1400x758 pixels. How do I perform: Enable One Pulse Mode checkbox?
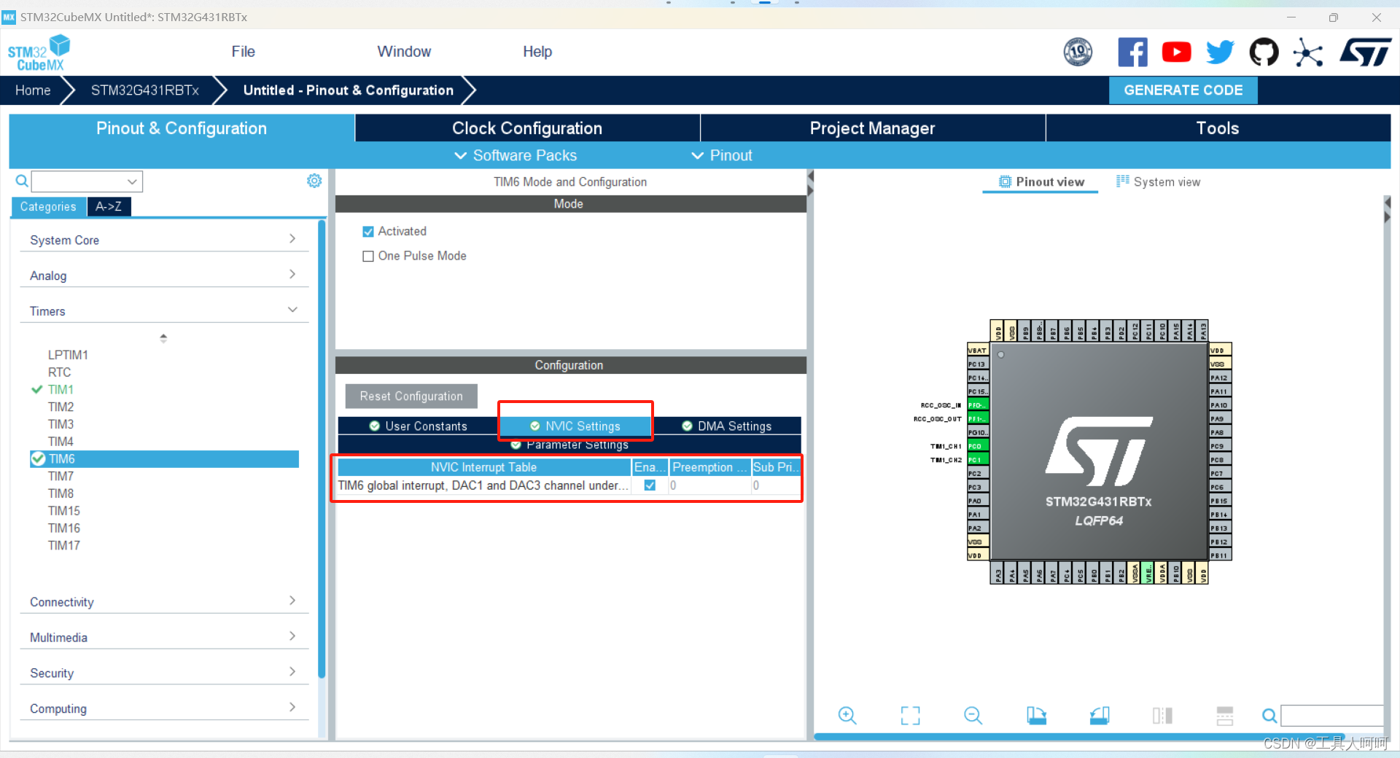pyautogui.click(x=368, y=257)
